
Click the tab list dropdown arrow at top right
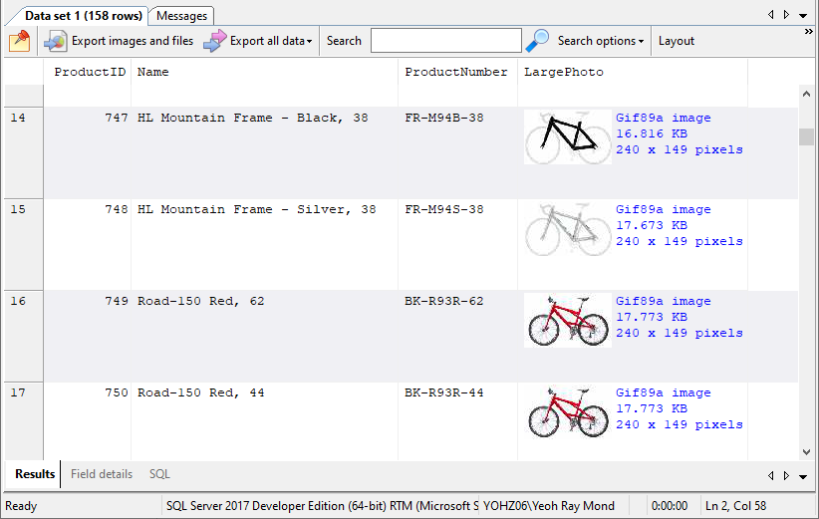point(803,15)
